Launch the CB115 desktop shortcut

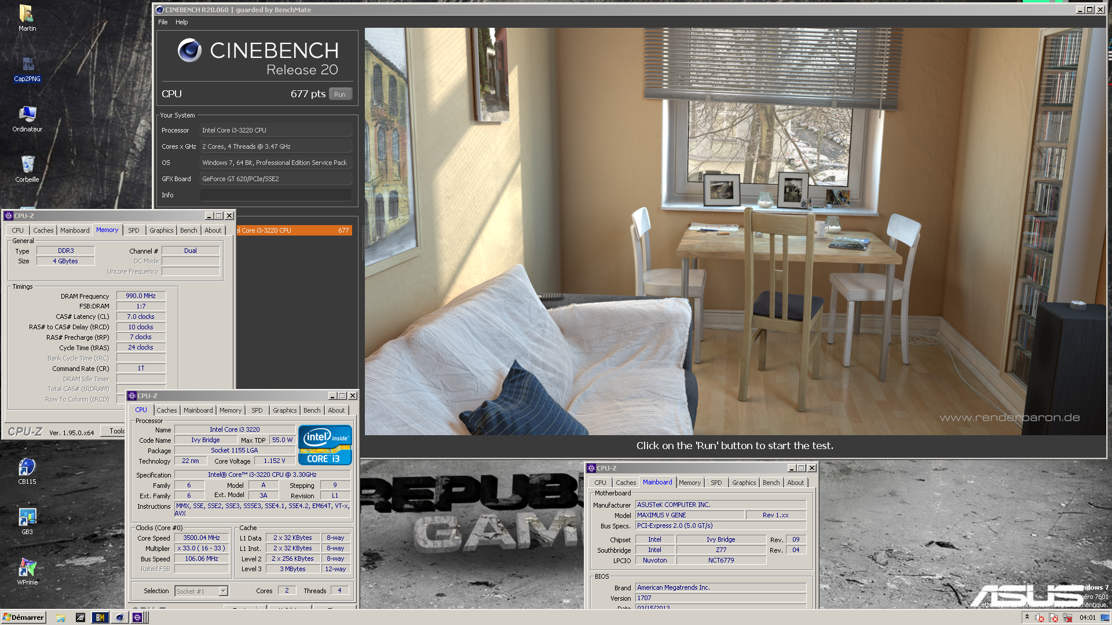[x=27, y=471]
